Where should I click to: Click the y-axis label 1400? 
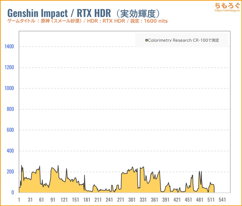[x=9, y=47]
